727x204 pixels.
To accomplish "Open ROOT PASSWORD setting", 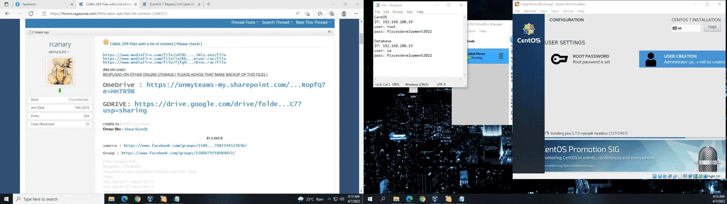I will click(580, 59).
